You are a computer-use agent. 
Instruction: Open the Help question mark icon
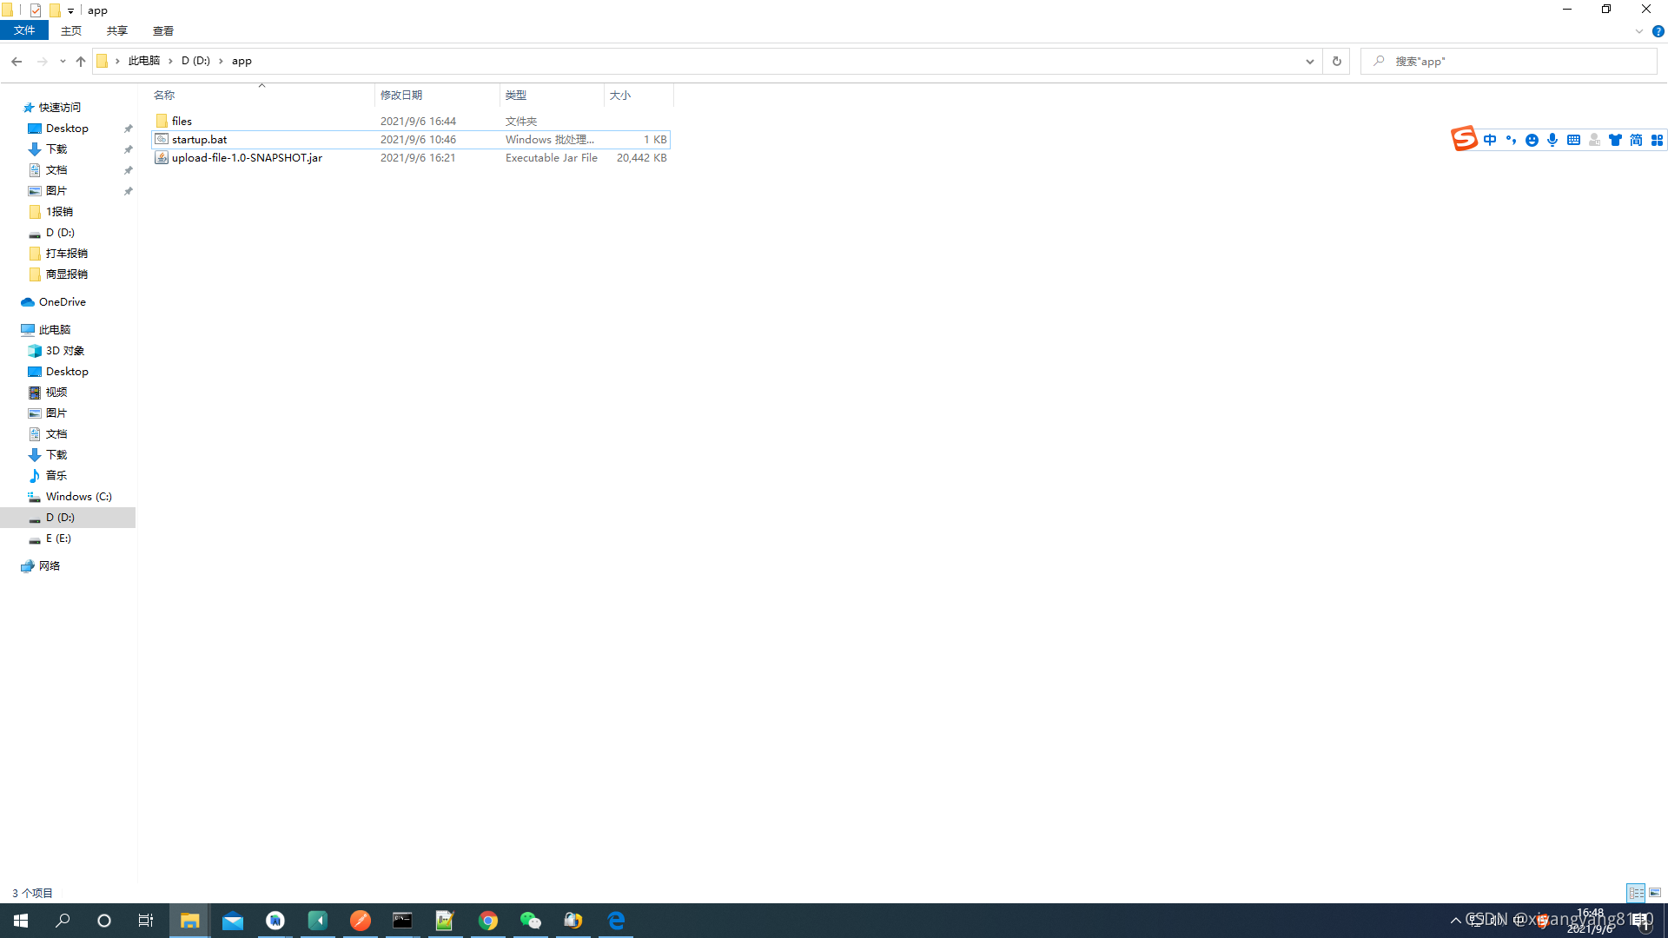[x=1658, y=31]
